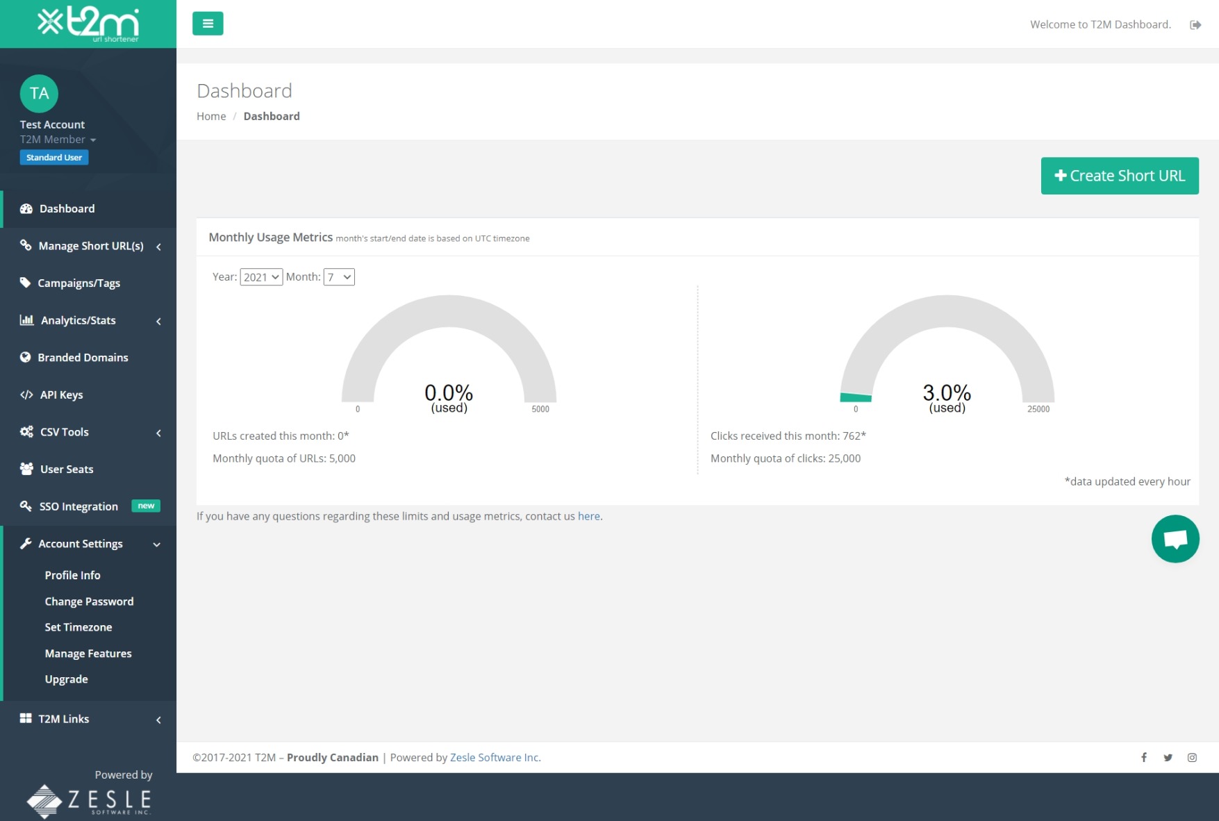Open the live chat bubble icon
The height and width of the screenshot is (821, 1219).
click(x=1175, y=539)
